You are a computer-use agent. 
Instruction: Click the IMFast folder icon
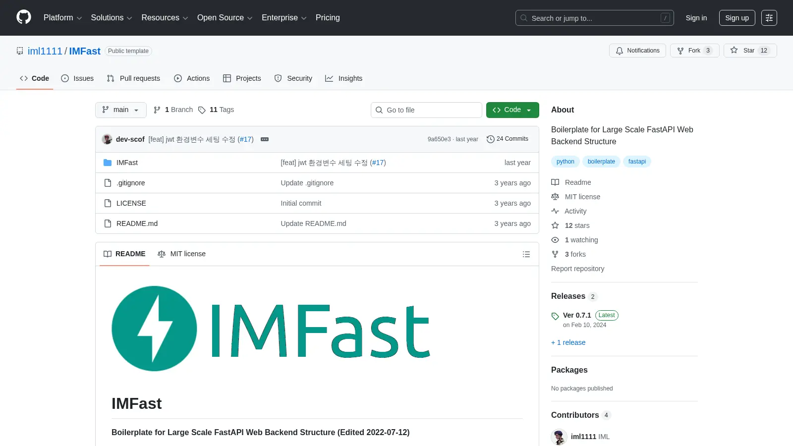click(x=108, y=163)
